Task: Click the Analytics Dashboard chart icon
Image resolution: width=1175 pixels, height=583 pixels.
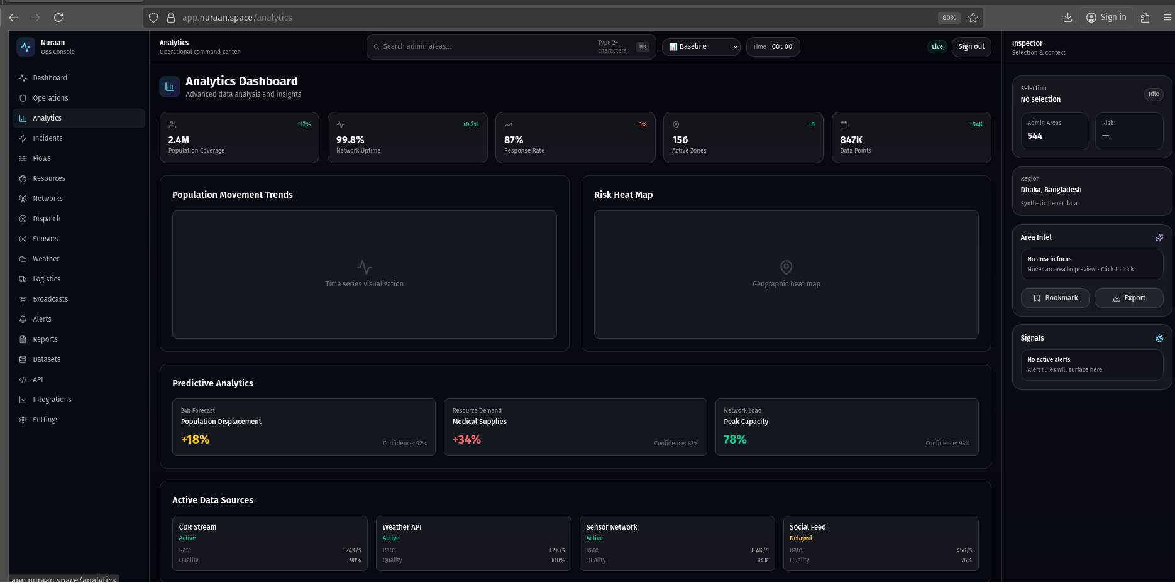Action: click(169, 87)
